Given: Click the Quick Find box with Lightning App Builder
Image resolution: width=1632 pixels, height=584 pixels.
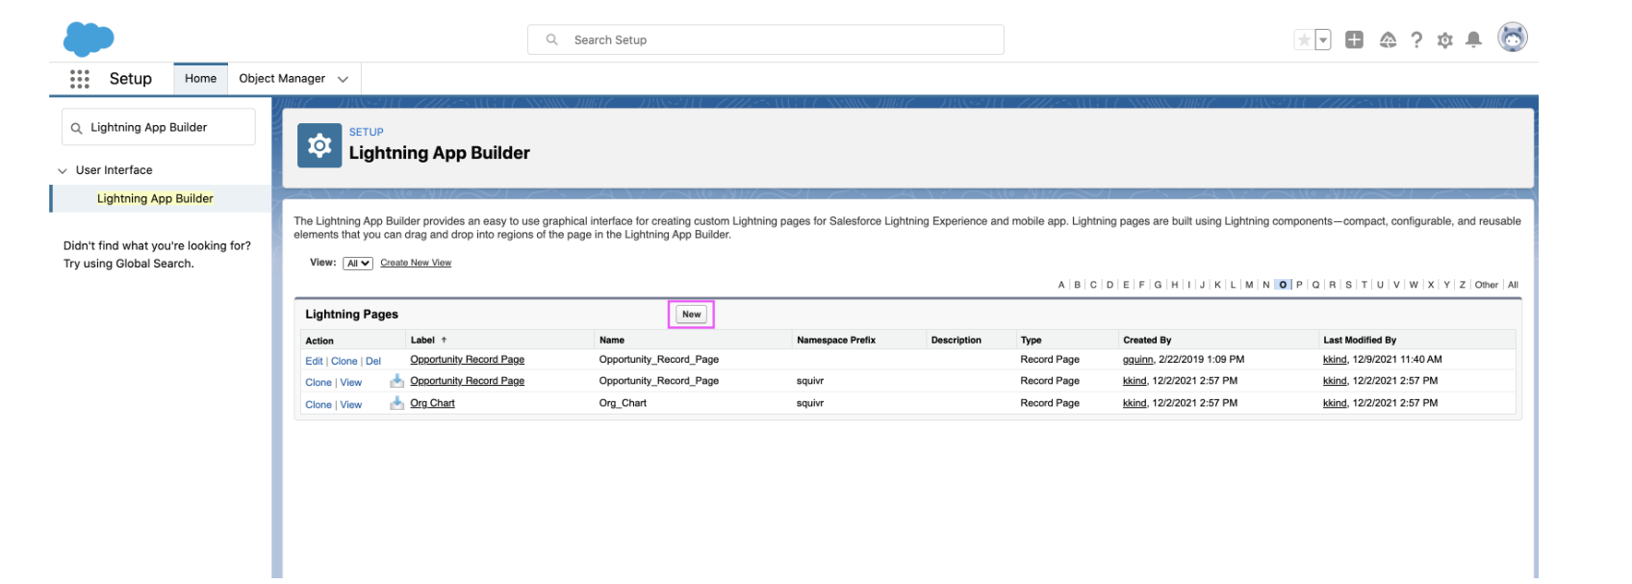Looking at the screenshot, I should tap(159, 127).
